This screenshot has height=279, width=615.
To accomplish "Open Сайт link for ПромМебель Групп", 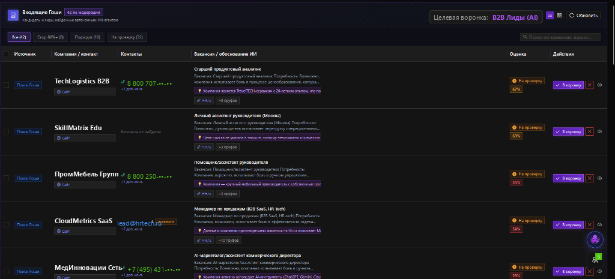I will click(85, 185).
